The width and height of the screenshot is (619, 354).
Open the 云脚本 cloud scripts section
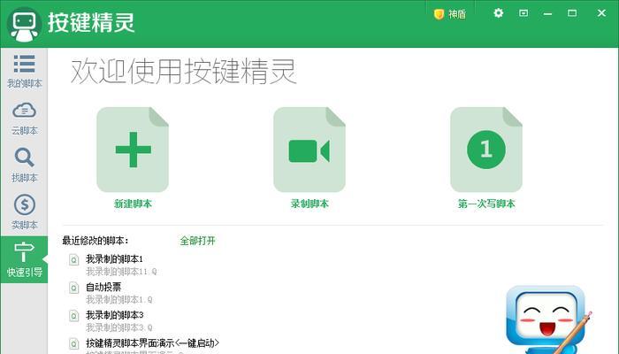click(x=24, y=119)
